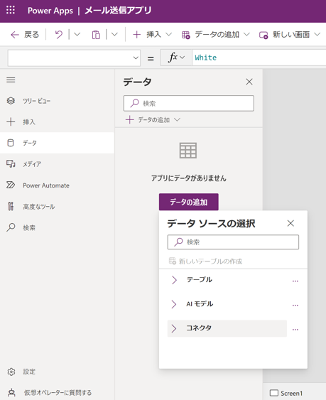Toggle the hamburger navigation menu
The image size is (326, 400).
tap(11, 80)
